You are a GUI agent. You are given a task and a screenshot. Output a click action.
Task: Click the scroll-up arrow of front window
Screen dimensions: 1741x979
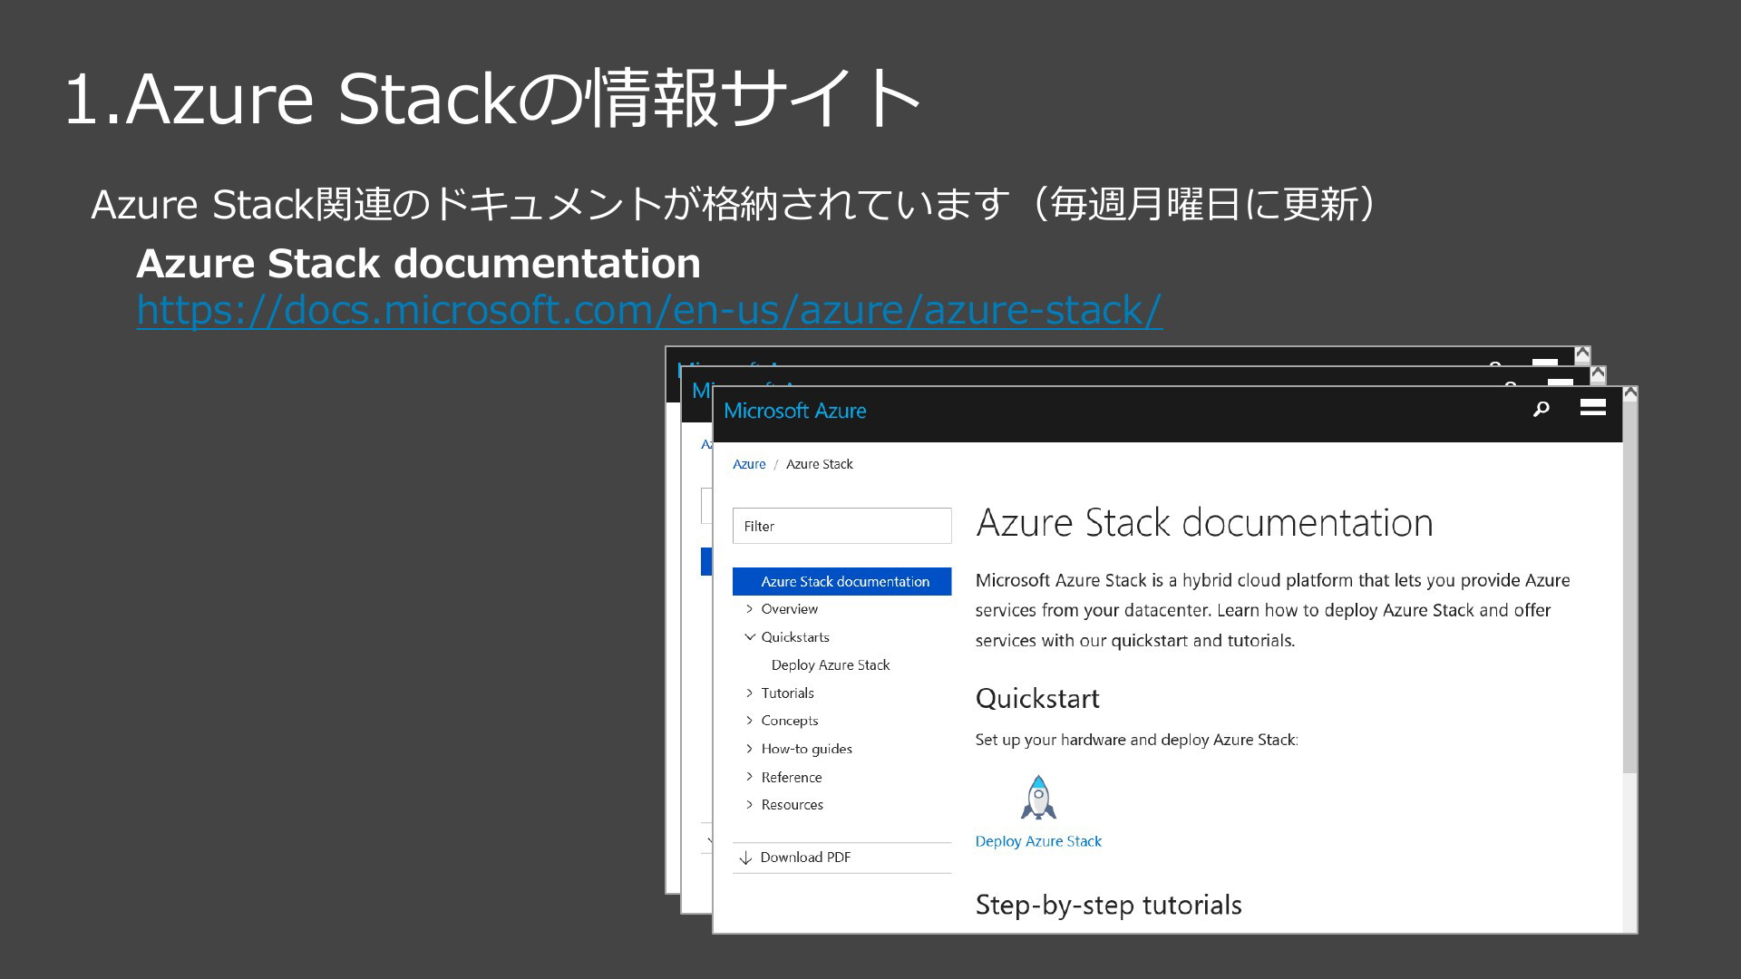pyautogui.click(x=1629, y=393)
